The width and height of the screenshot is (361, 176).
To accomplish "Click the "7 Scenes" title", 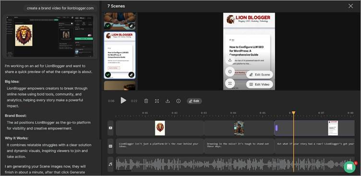I will point(116,6).
